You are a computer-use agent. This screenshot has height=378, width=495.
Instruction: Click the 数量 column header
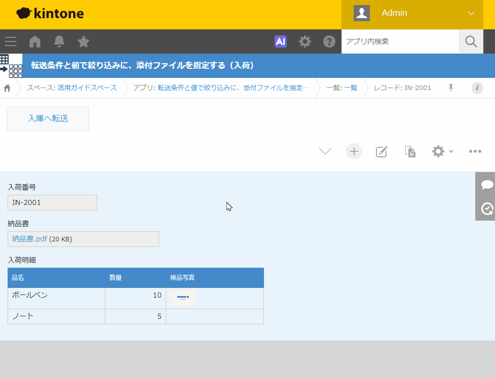pos(135,278)
